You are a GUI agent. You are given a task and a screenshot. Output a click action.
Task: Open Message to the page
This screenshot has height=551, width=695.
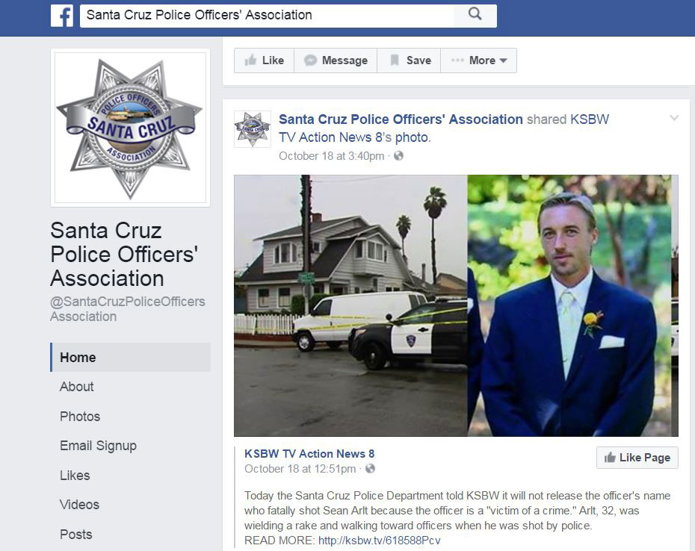tap(336, 60)
